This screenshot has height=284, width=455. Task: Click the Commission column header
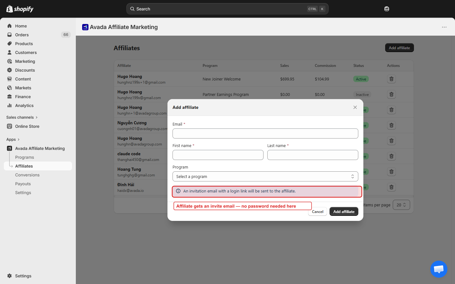(x=325, y=66)
